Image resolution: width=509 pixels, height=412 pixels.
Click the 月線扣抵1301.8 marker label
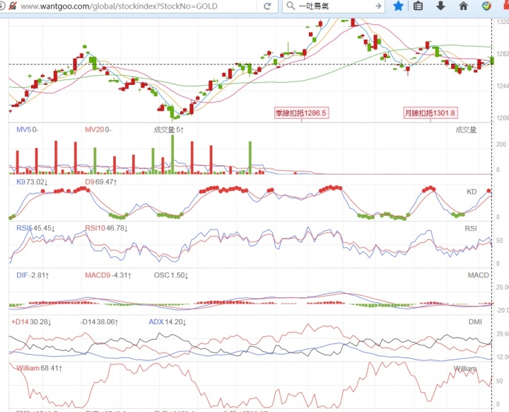(x=431, y=113)
